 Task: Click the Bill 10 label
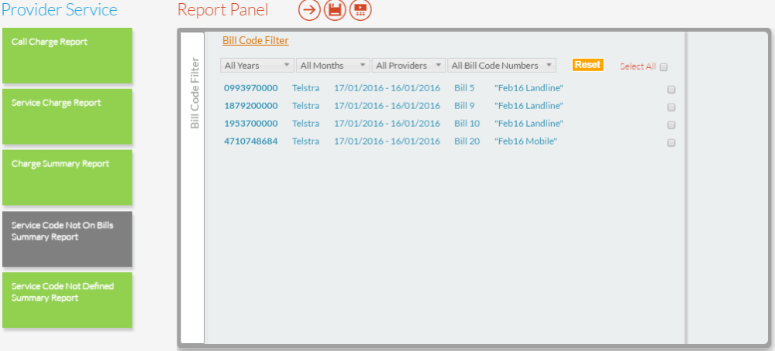pos(467,124)
